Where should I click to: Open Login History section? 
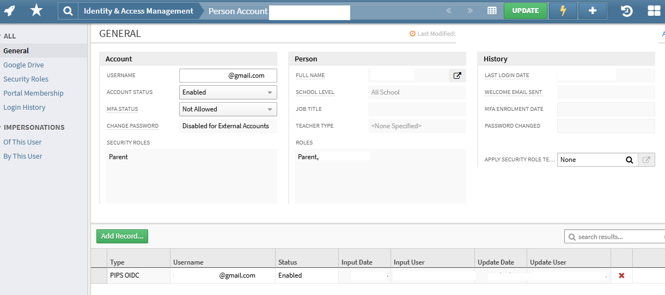25,107
